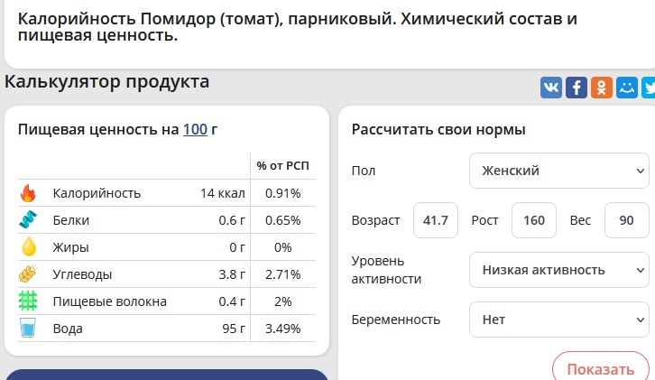Share page on Facebook
655x380 pixels.
[x=577, y=88]
